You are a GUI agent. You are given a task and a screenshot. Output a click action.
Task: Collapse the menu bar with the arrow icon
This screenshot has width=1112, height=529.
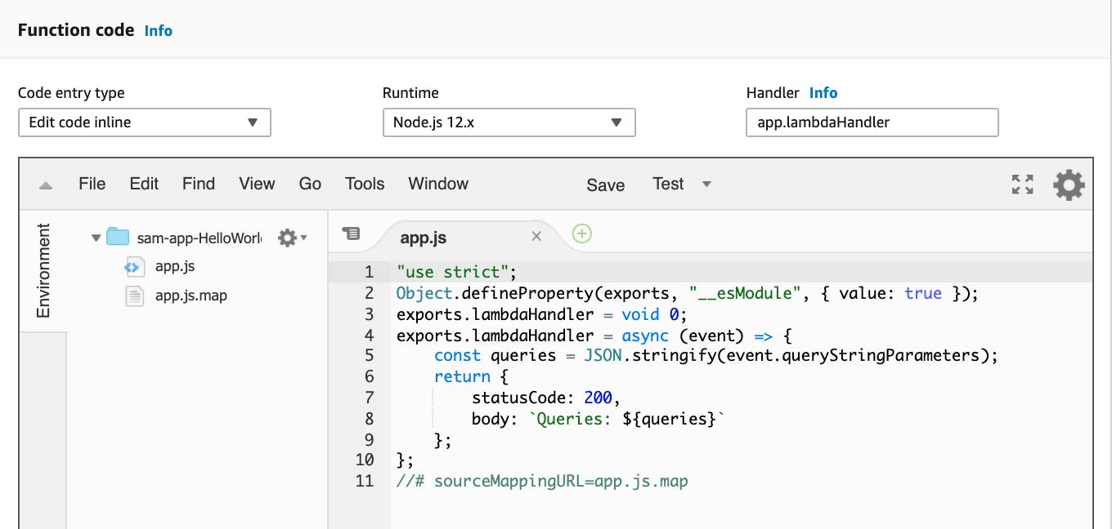[44, 184]
